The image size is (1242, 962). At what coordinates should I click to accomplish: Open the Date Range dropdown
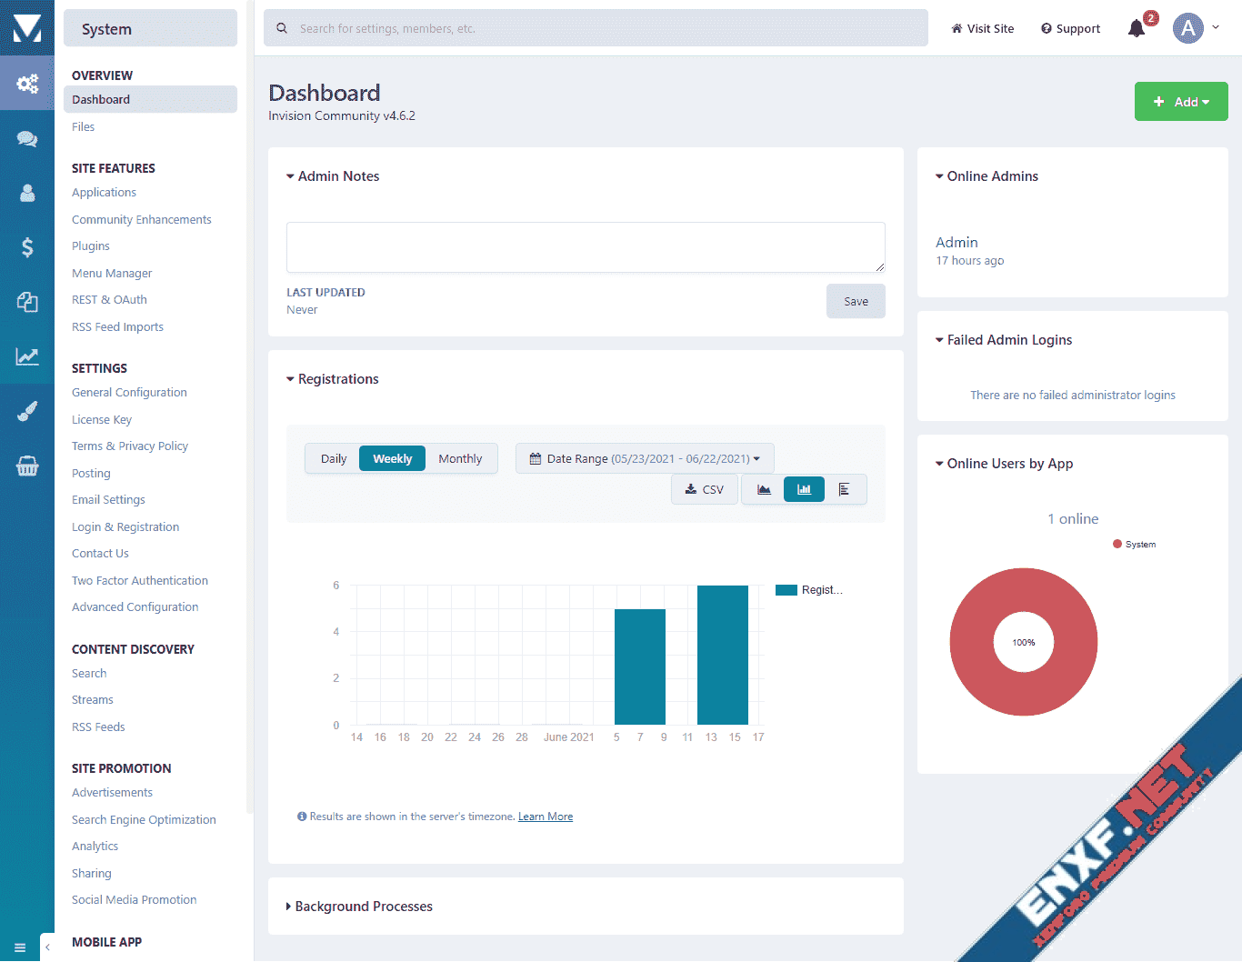click(645, 459)
